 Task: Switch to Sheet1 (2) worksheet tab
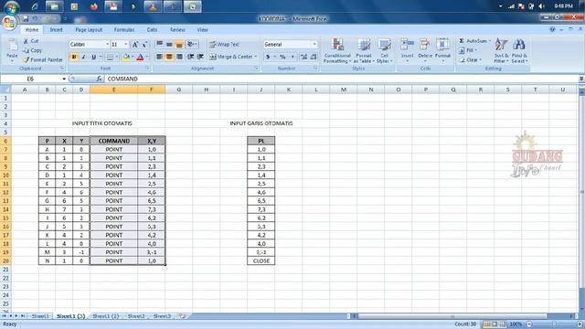[106, 316]
